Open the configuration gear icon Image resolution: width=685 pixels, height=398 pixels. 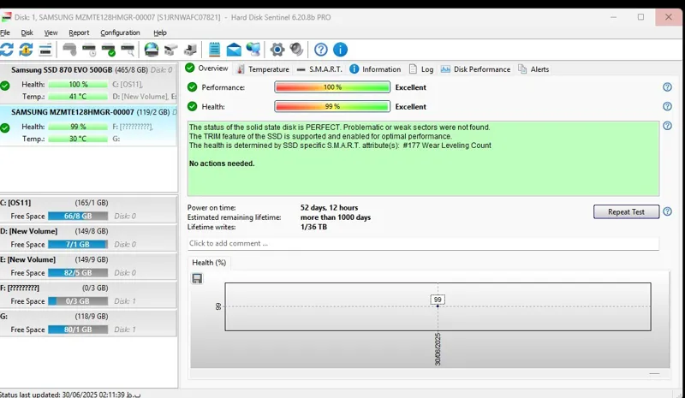(277, 50)
